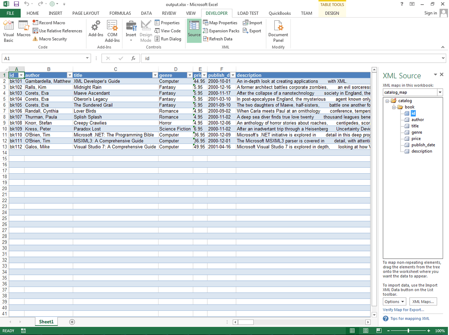This screenshot has height=335, width=449.
Task: Collapse the ribbon with the chevron
Action: pyautogui.click(x=443, y=47)
